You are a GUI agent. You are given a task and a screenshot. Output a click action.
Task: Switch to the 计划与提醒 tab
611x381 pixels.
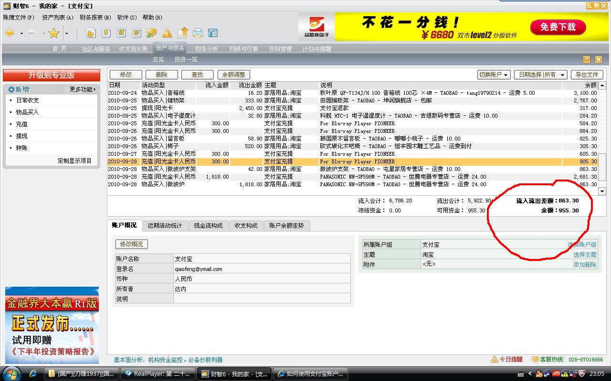[x=316, y=49]
